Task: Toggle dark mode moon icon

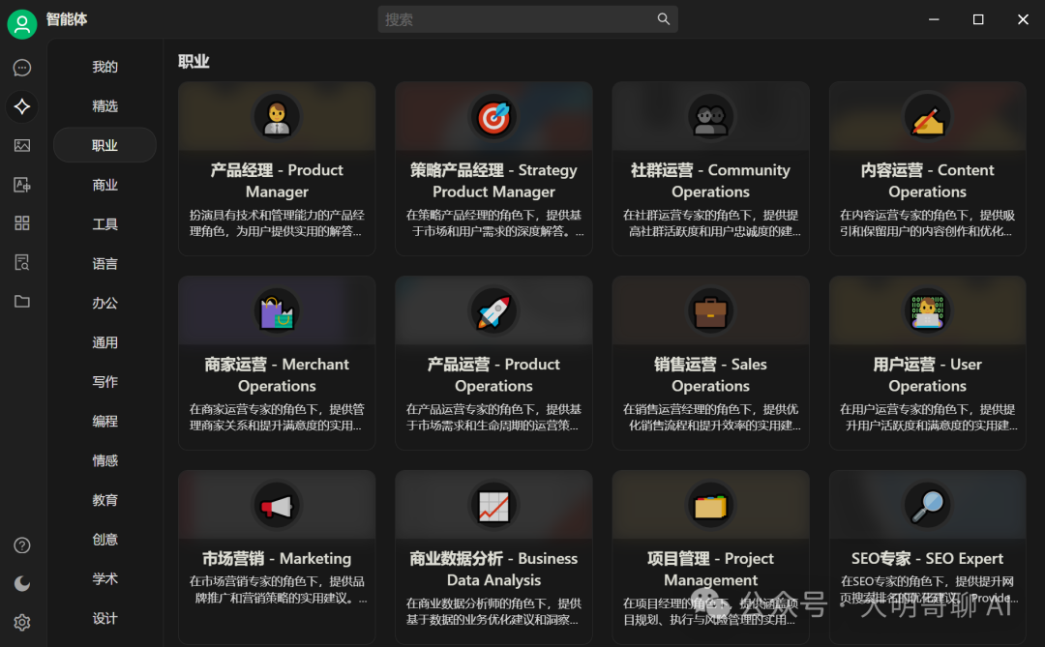Action: 22,584
